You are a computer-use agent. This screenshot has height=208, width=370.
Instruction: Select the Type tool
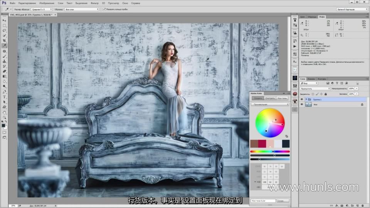[5, 97]
